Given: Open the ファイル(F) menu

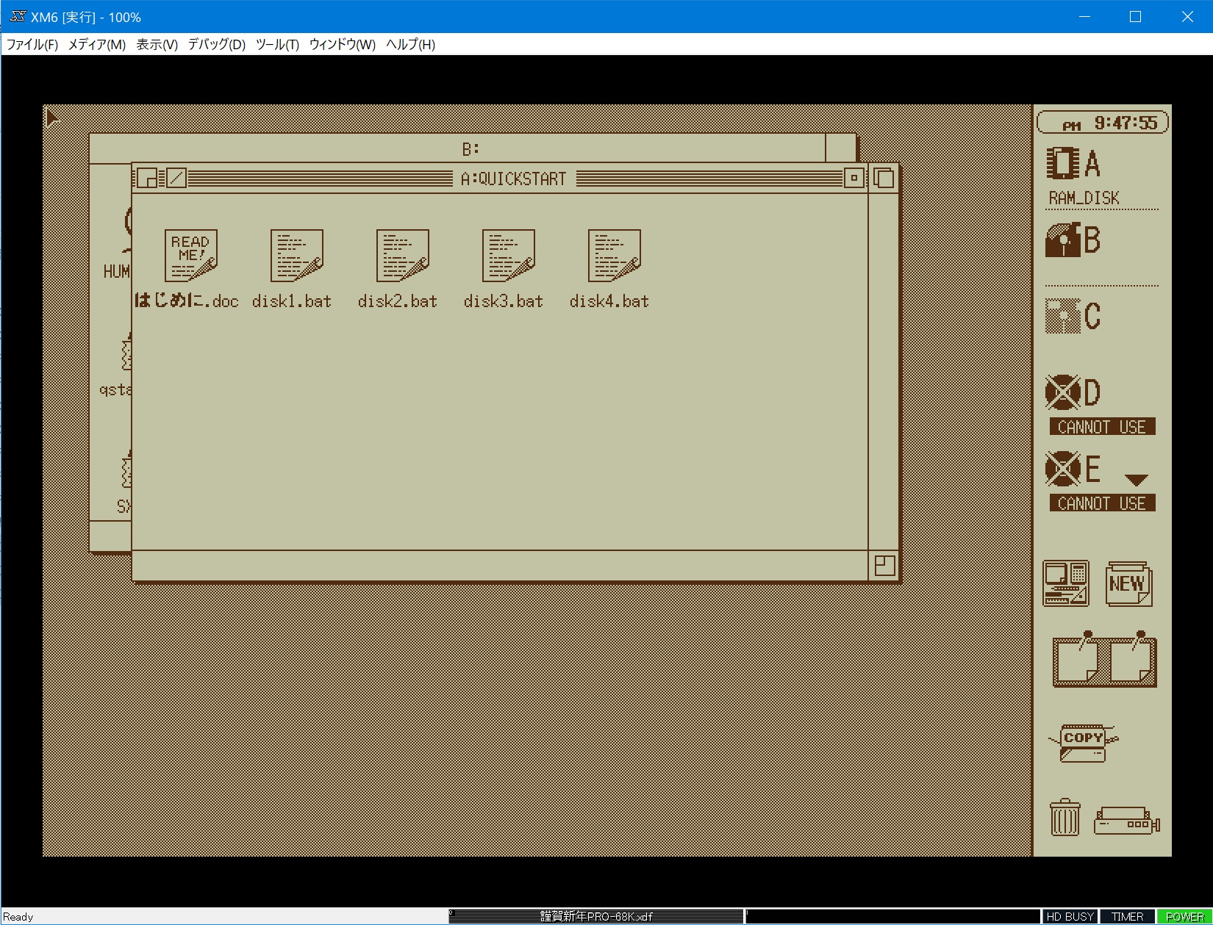Looking at the screenshot, I should 32,44.
